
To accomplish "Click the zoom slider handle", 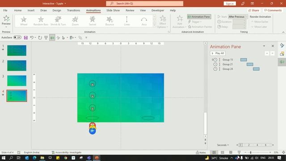I will [251, 153].
